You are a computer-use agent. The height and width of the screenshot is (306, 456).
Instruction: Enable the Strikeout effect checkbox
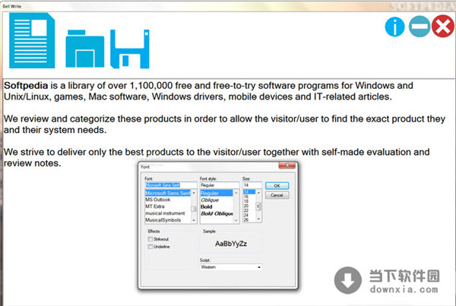[x=150, y=239]
